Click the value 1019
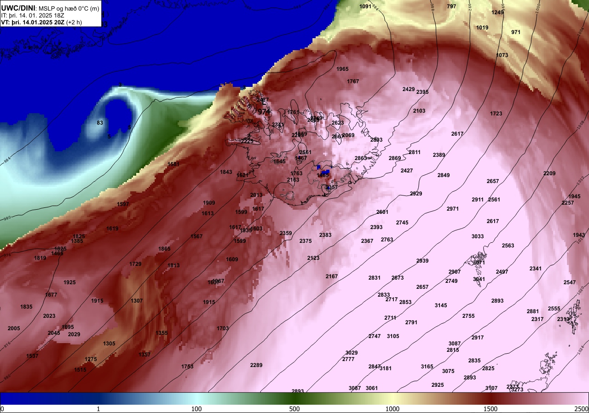Screen dimensions: 589x413 pos(482,28)
